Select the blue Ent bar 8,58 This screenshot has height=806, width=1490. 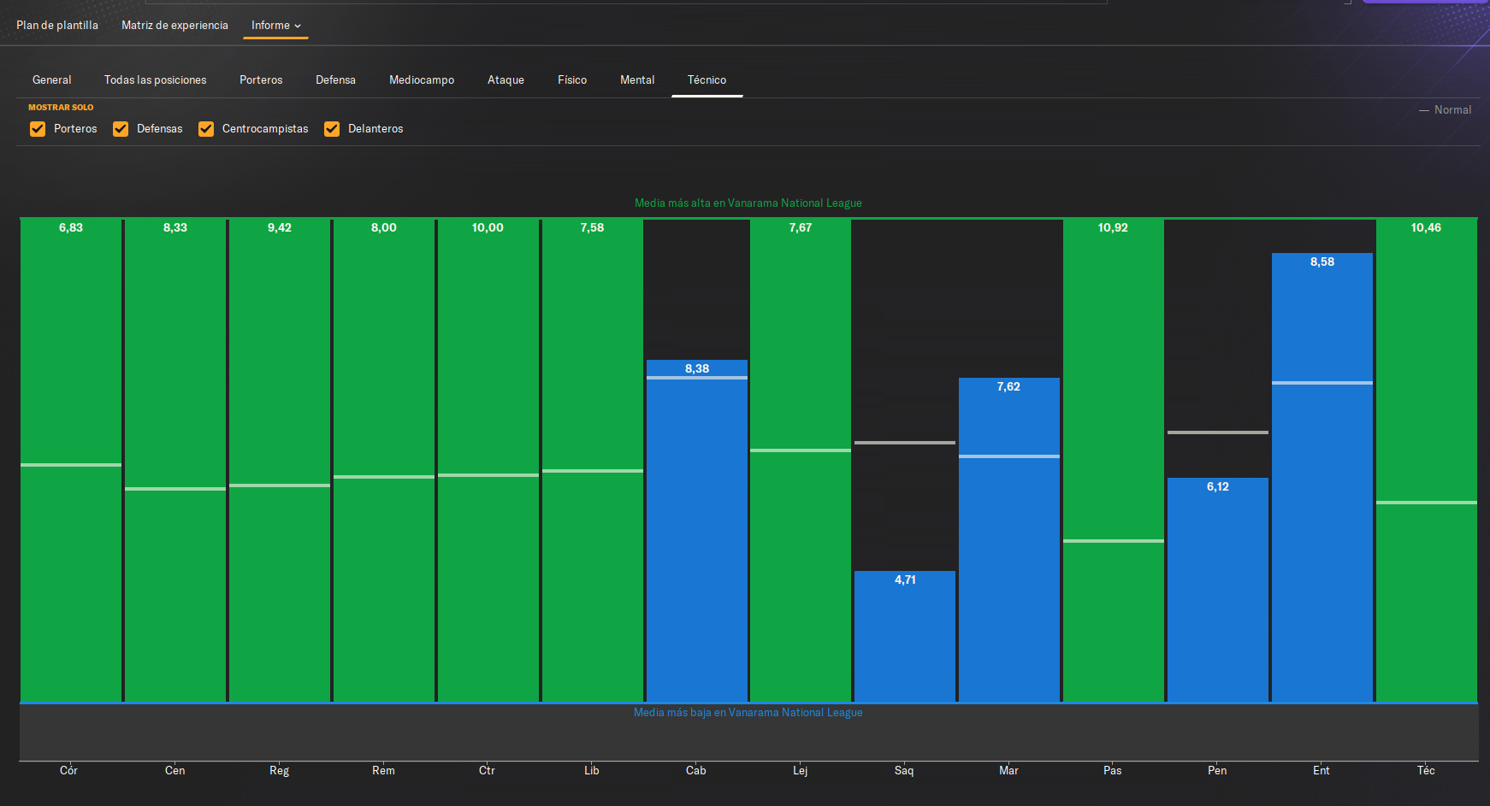(x=1322, y=477)
